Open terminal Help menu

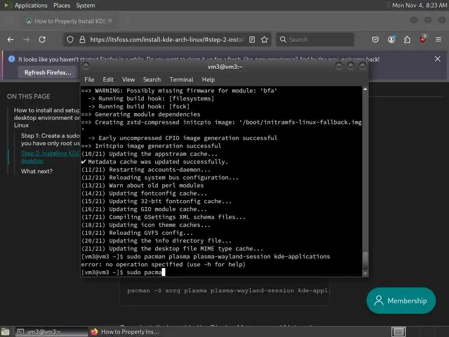[x=208, y=80]
